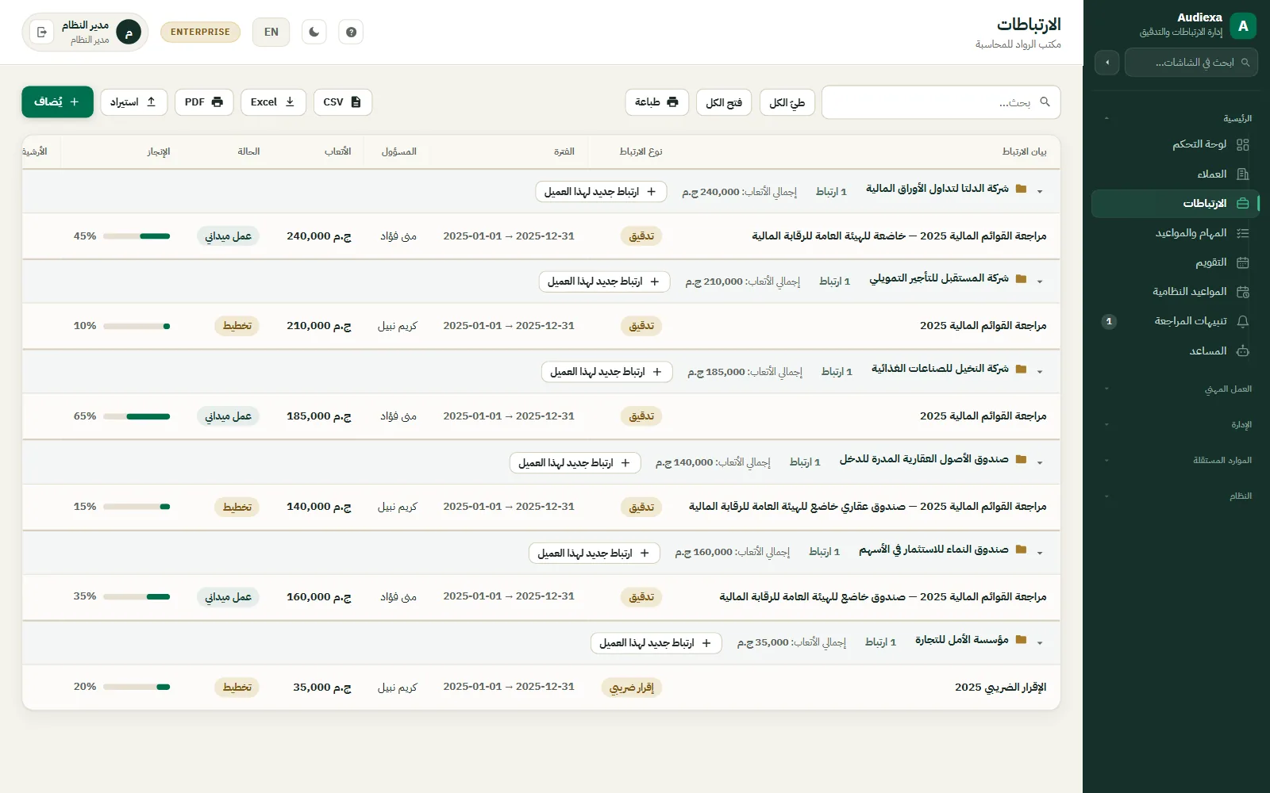Switch language using EN button
Image resolution: width=1270 pixels, height=793 pixels.
click(x=271, y=33)
